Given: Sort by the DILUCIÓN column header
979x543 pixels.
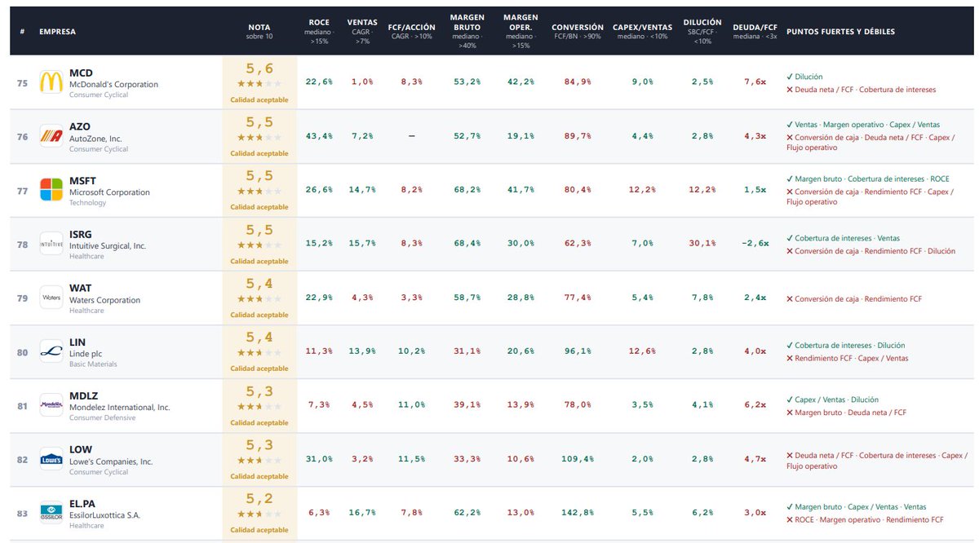Looking at the screenshot, I should point(702,32).
